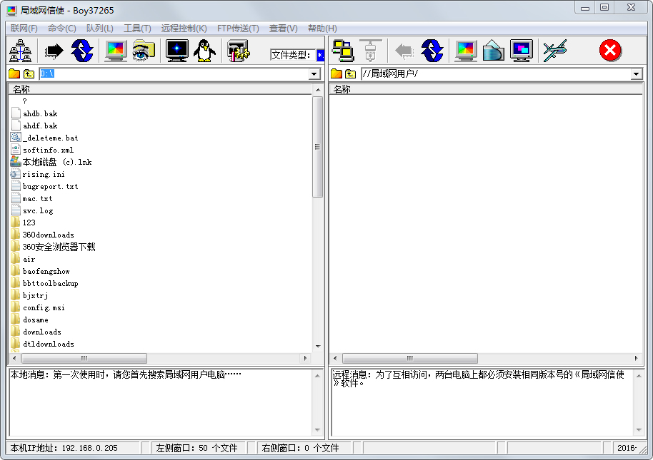The height and width of the screenshot is (460, 653).
Task: Open the 查看 menu
Action: click(283, 28)
